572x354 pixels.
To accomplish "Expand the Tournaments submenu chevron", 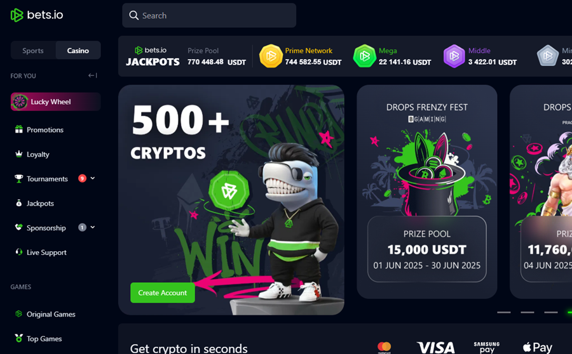I will (93, 178).
